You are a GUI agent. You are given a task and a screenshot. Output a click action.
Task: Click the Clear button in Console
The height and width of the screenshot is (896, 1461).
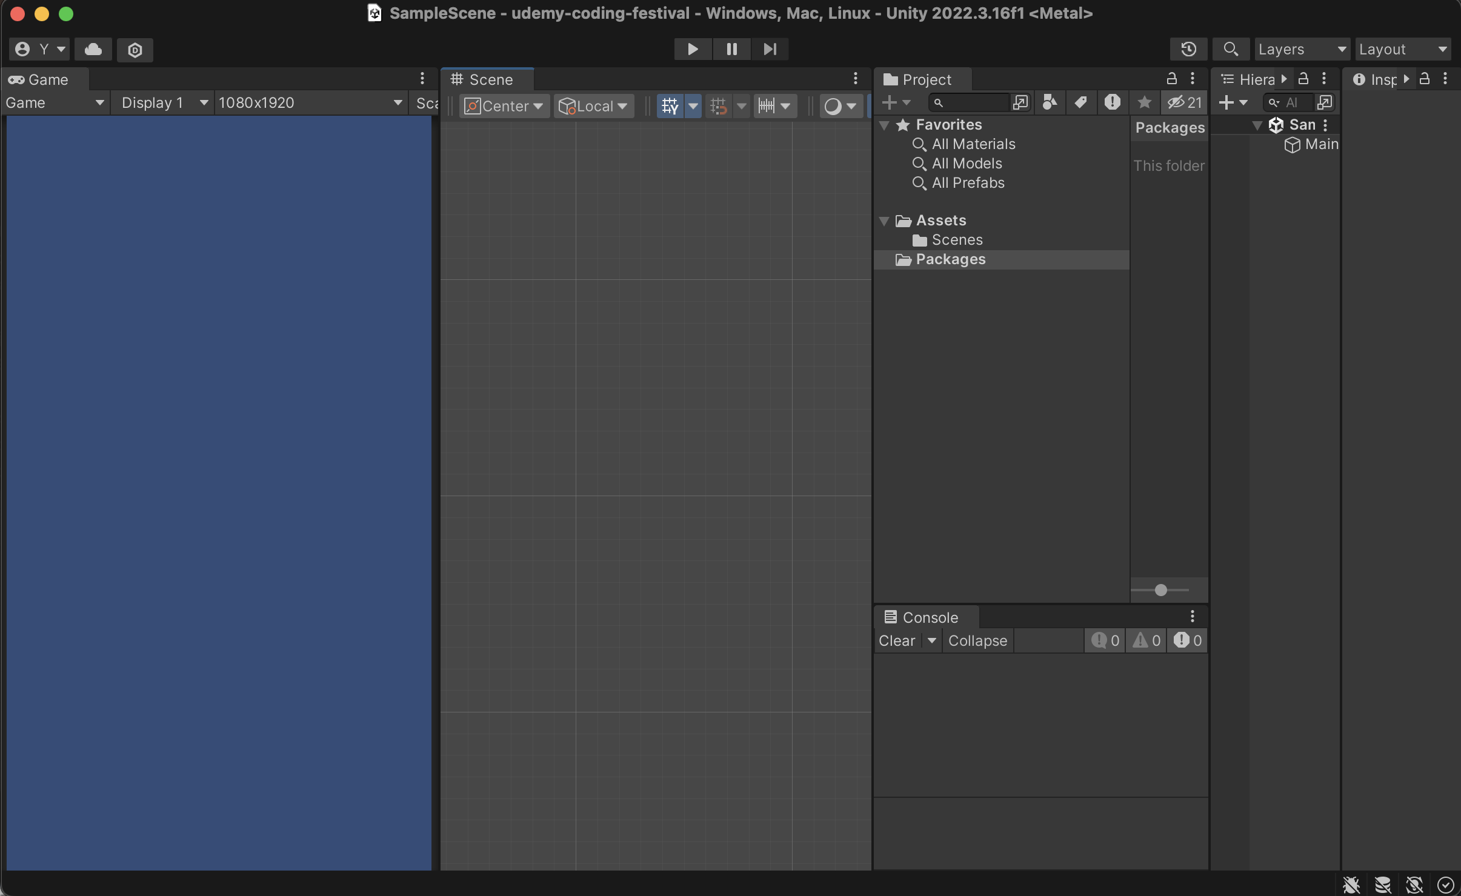[x=897, y=640]
